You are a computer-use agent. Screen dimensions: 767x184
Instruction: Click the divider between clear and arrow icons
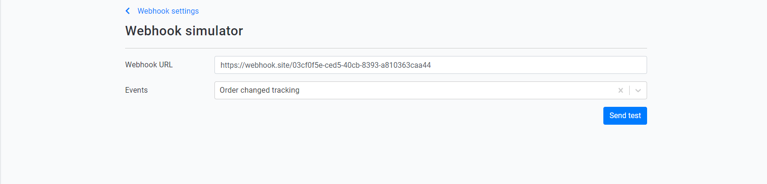point(629,90)
